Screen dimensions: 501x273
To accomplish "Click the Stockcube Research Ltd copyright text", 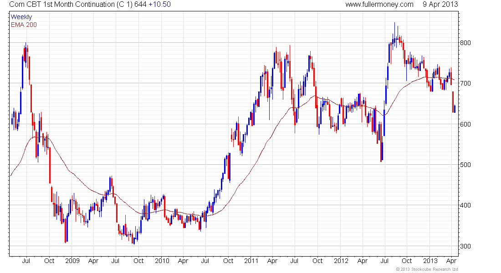I will coord(427,269).
